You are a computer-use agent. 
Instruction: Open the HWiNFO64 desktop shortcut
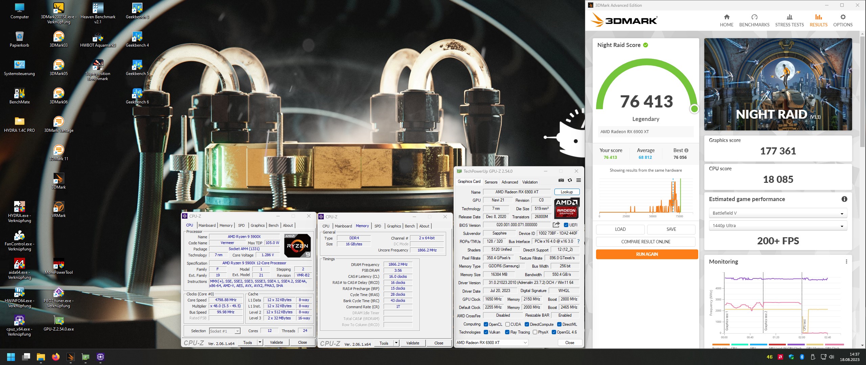coord(20,297)
